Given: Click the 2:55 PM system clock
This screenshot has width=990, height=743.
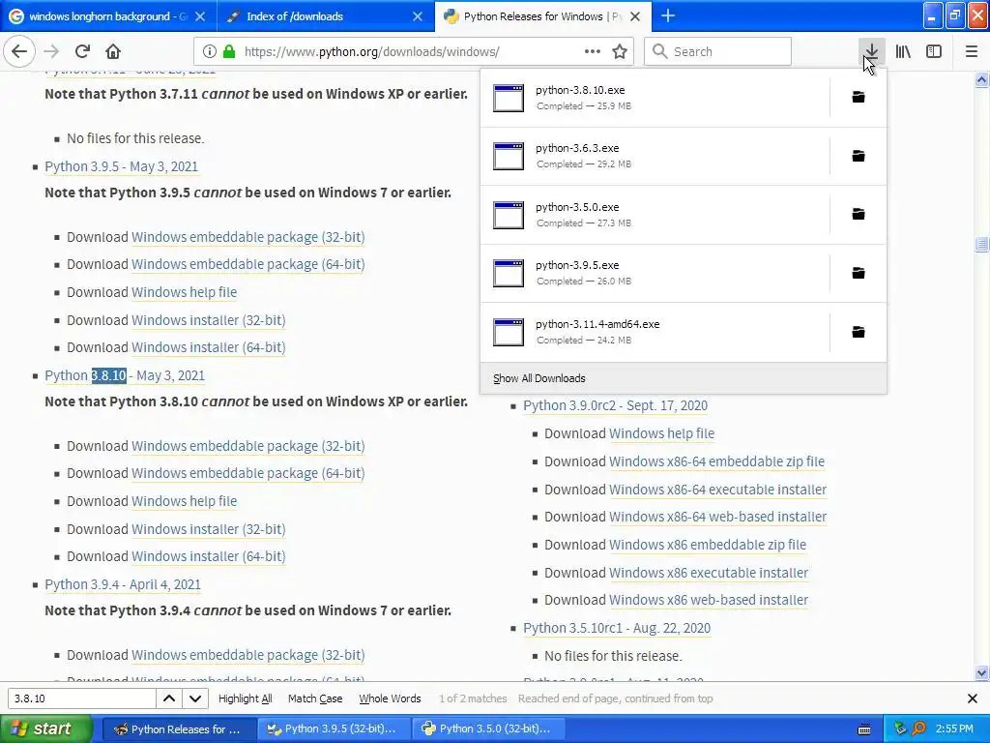Looking at the screenshot, I should coord(954,729).
